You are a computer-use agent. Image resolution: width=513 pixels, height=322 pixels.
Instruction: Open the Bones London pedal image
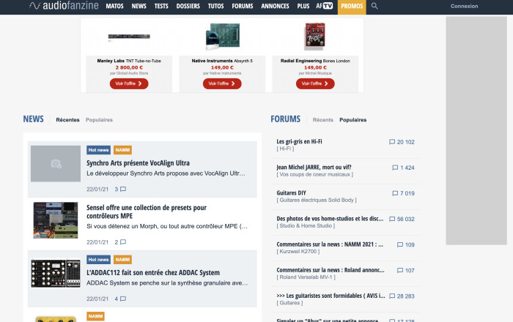coord(314,37)
